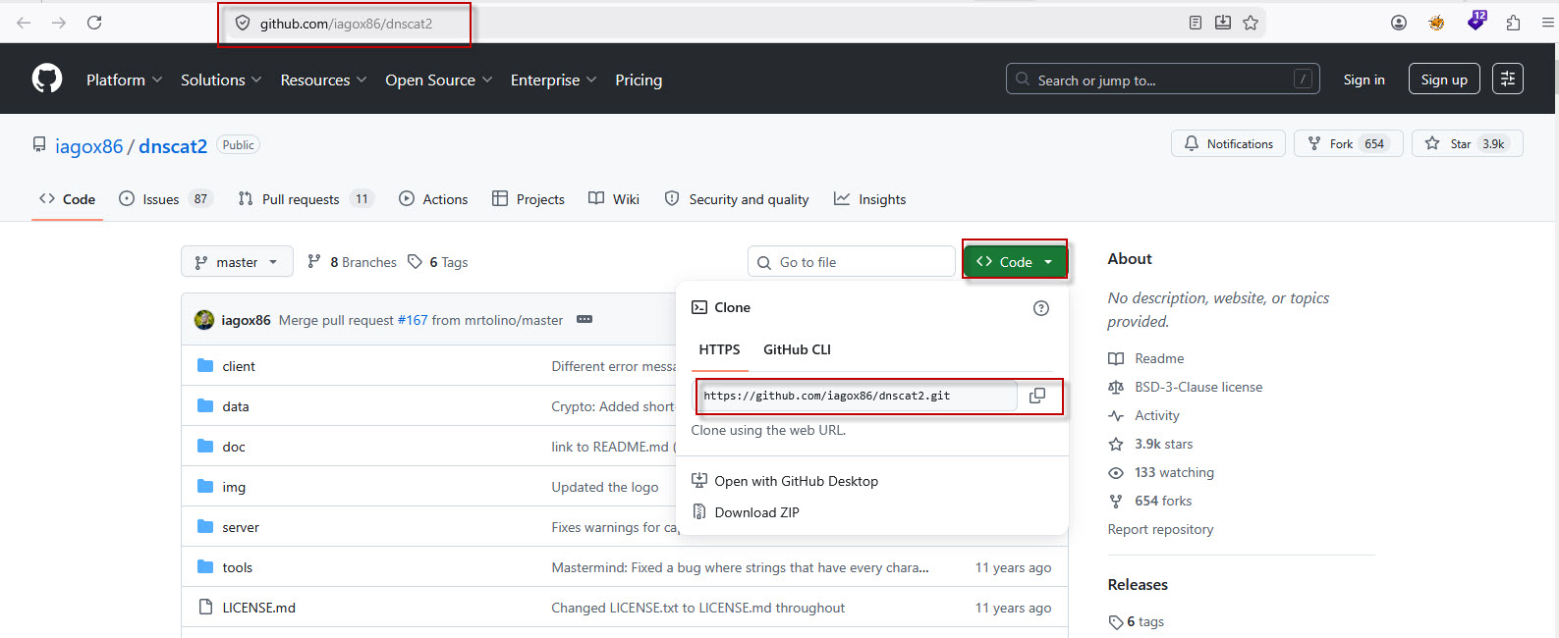Open Clone help question mark icon
The height and width of the screenshot is (638, 1559).
[1041, 308]
